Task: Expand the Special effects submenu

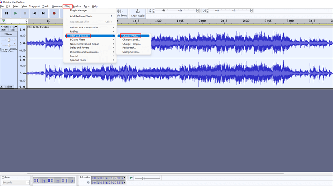Action: [90, 56]
